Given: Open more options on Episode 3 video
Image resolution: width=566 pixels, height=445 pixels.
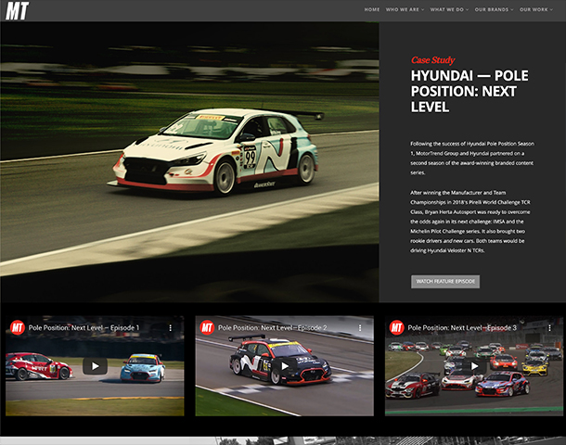Looking at the screenshot, I should pyautogui.click(x=549, y=328).
